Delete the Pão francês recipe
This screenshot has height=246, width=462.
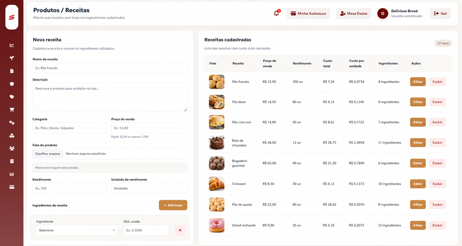point(438,82)
